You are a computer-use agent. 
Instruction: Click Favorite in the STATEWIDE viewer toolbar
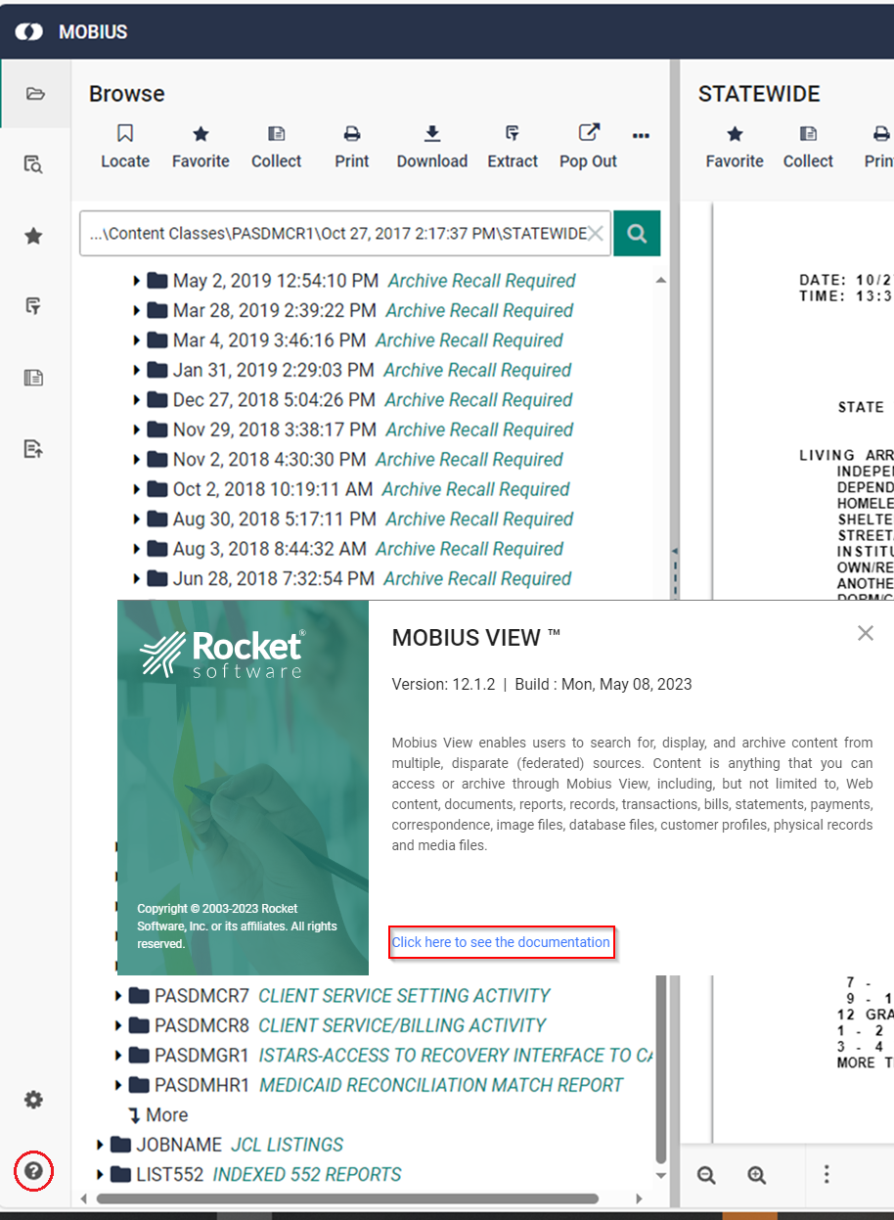(x=735, y=147)
